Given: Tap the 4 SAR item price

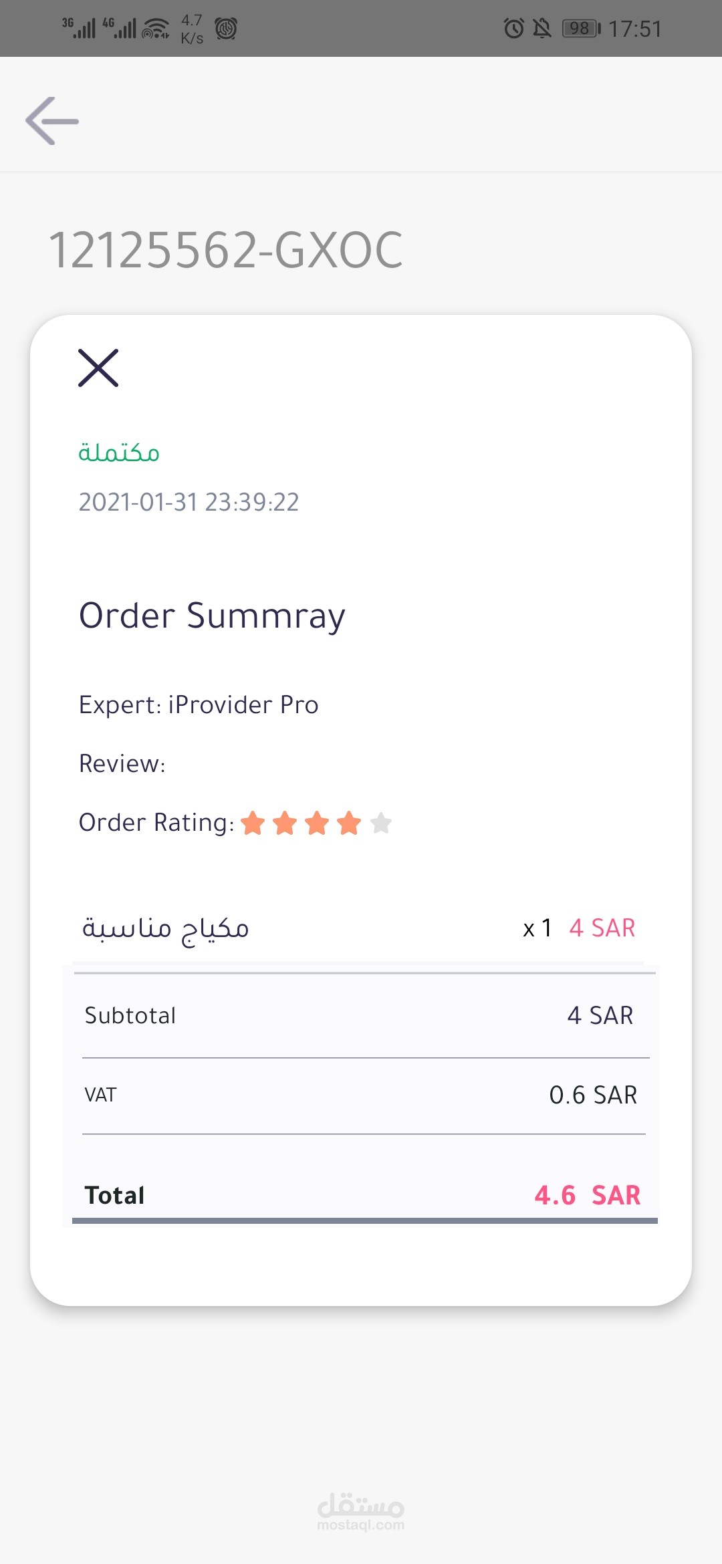Looking at the screenshot, I should 602,928.
